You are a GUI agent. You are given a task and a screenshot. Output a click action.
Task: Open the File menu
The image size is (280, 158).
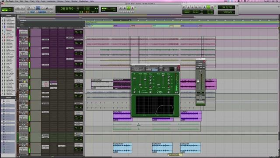click(x=17, y=1)
